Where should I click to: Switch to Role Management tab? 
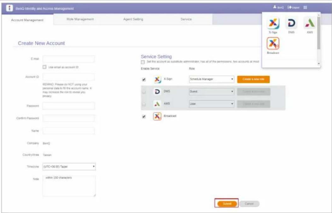click(80, 19)
